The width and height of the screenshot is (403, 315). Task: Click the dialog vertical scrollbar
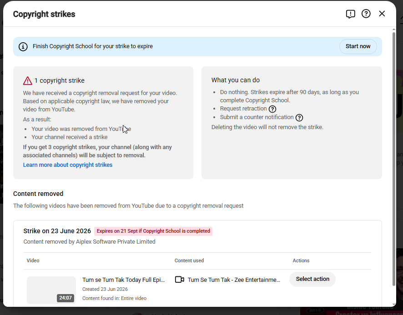coord(394,158)
